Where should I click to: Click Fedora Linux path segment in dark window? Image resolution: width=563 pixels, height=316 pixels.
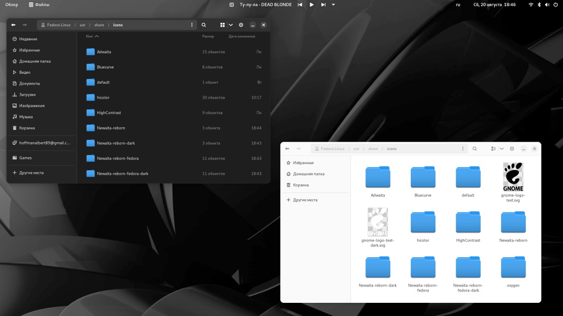(56, 25)
